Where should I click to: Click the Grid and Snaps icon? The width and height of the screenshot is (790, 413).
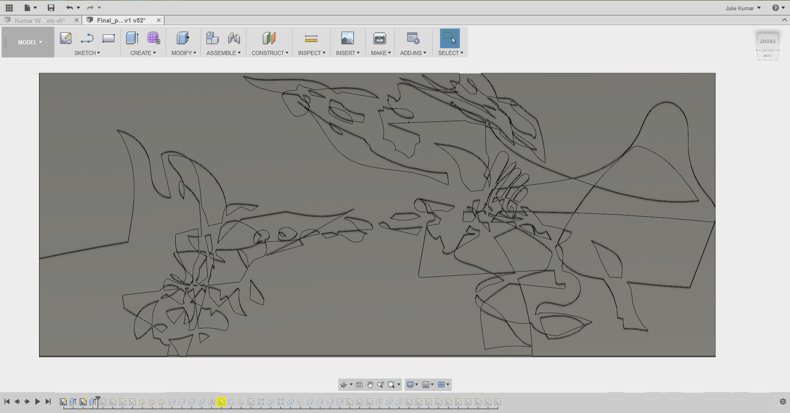point(426,385)
